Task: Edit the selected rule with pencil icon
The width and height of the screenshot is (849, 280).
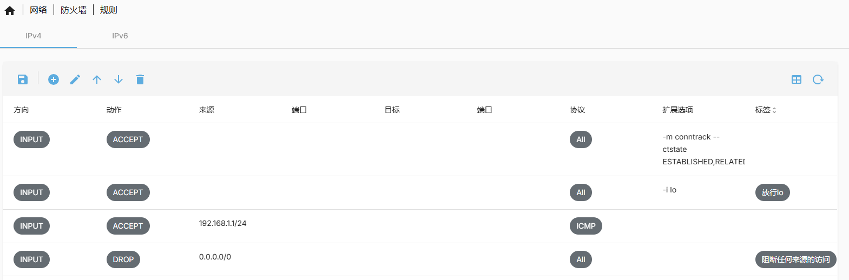Action: tap(75, 79)
